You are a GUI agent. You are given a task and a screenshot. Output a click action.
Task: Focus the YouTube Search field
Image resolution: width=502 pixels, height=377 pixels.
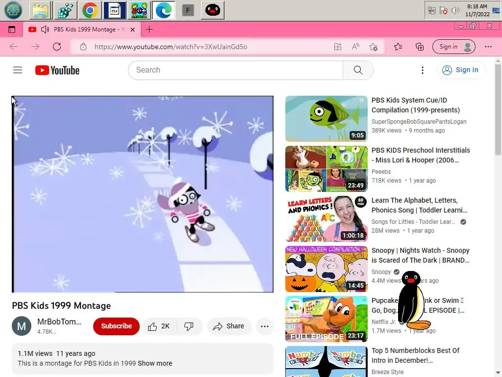(236, 70)
